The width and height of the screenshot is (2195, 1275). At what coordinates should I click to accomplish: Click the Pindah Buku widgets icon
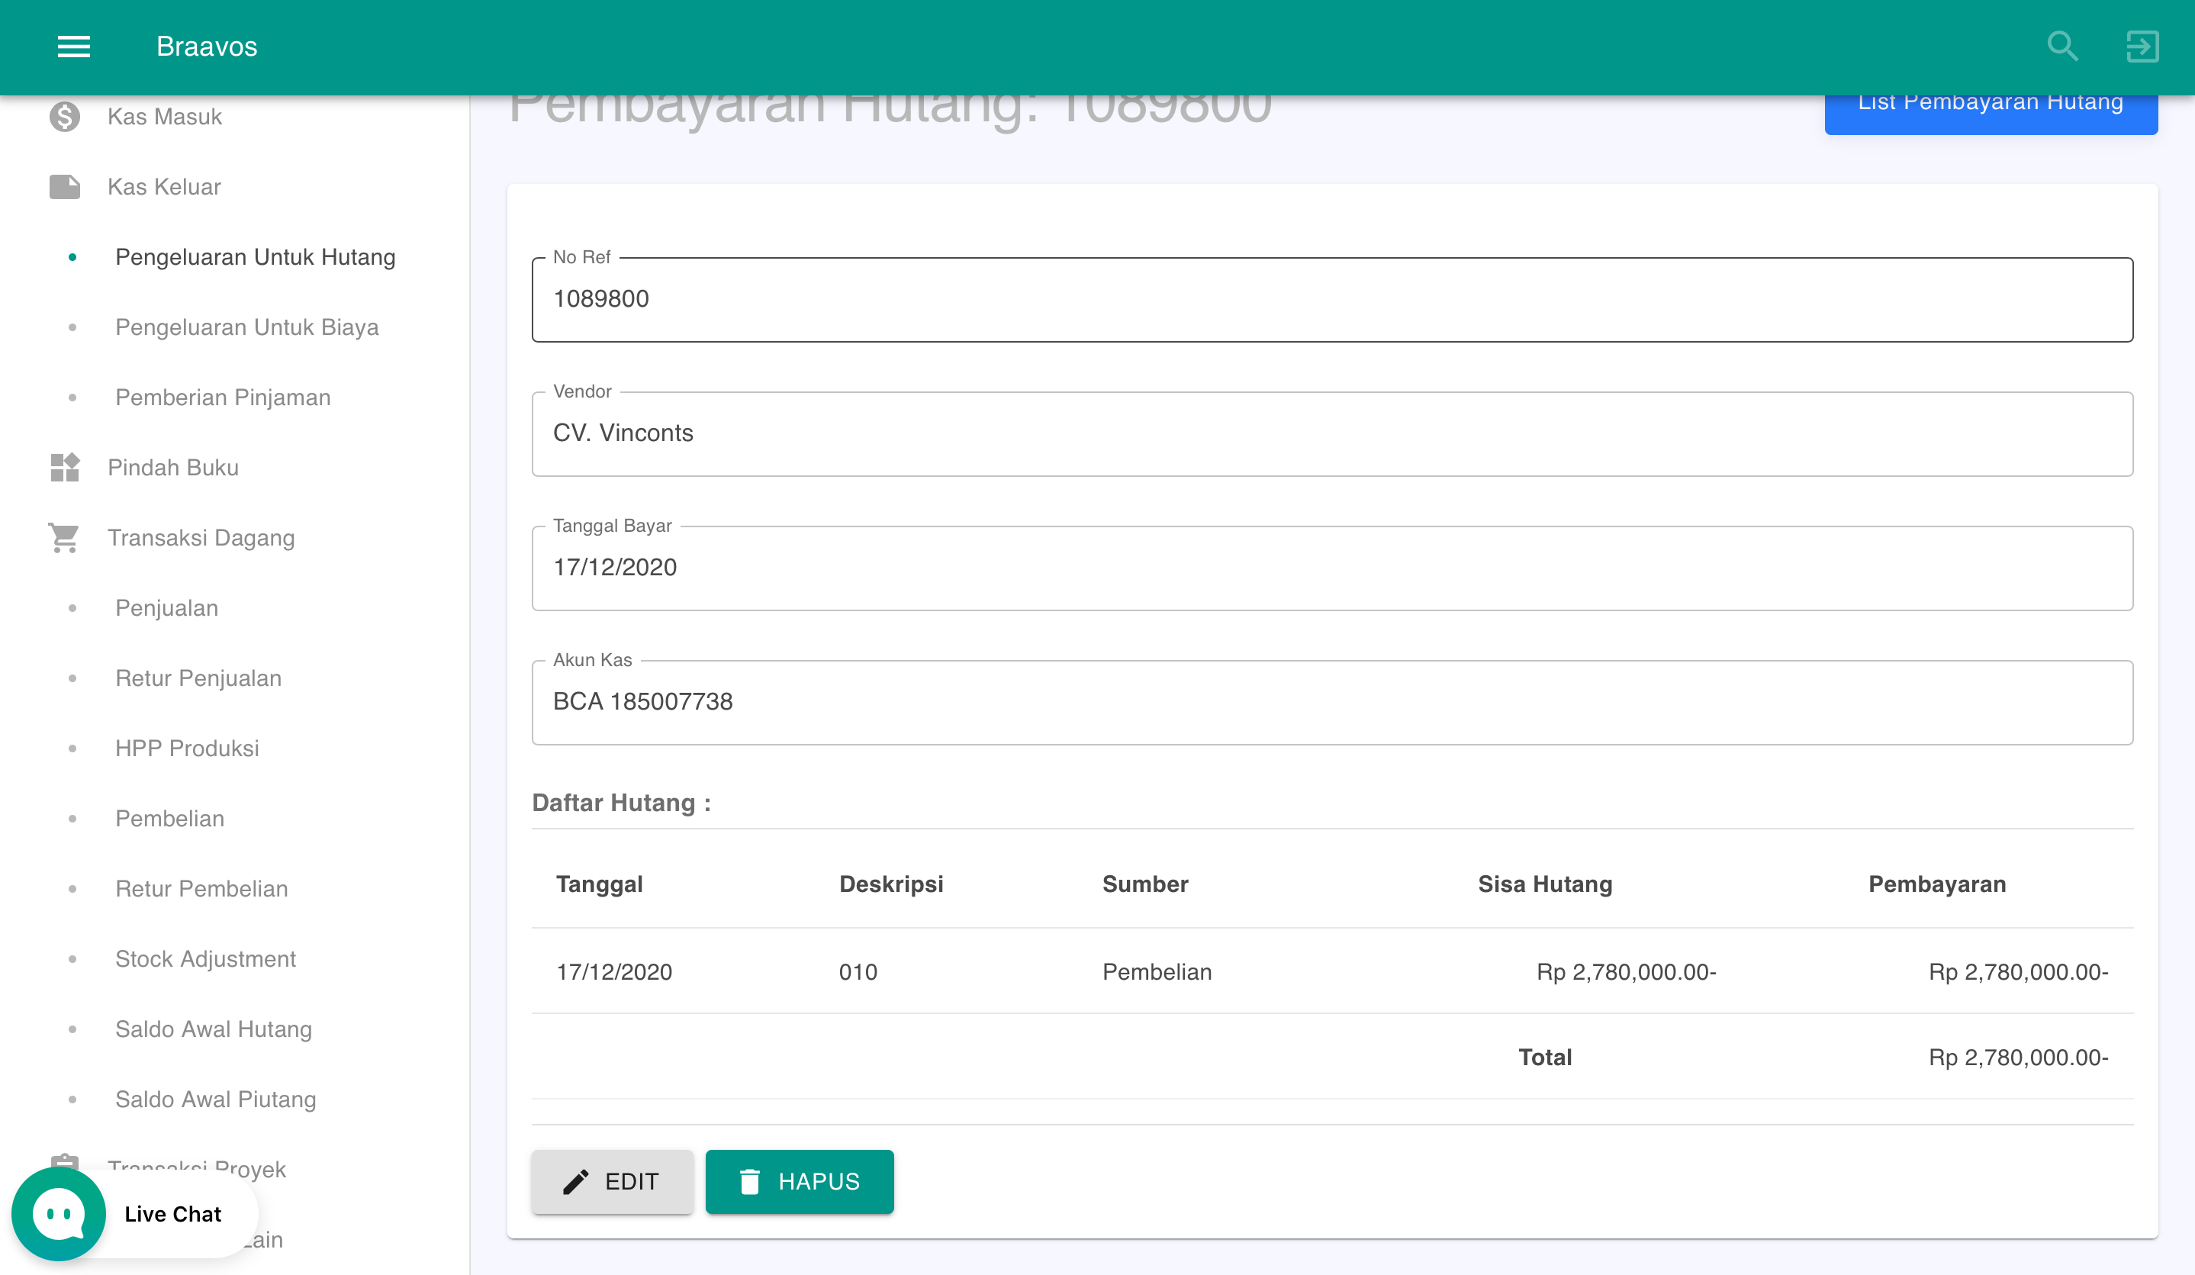64,468
